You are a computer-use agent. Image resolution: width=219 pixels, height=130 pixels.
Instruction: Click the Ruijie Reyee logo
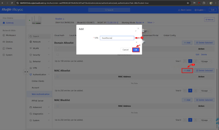point(12,10)
